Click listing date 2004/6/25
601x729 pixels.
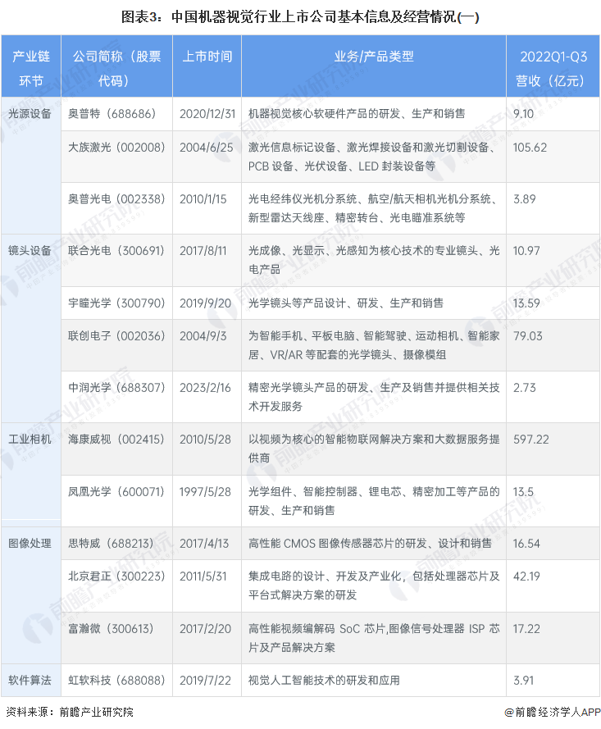coord(207,148)
